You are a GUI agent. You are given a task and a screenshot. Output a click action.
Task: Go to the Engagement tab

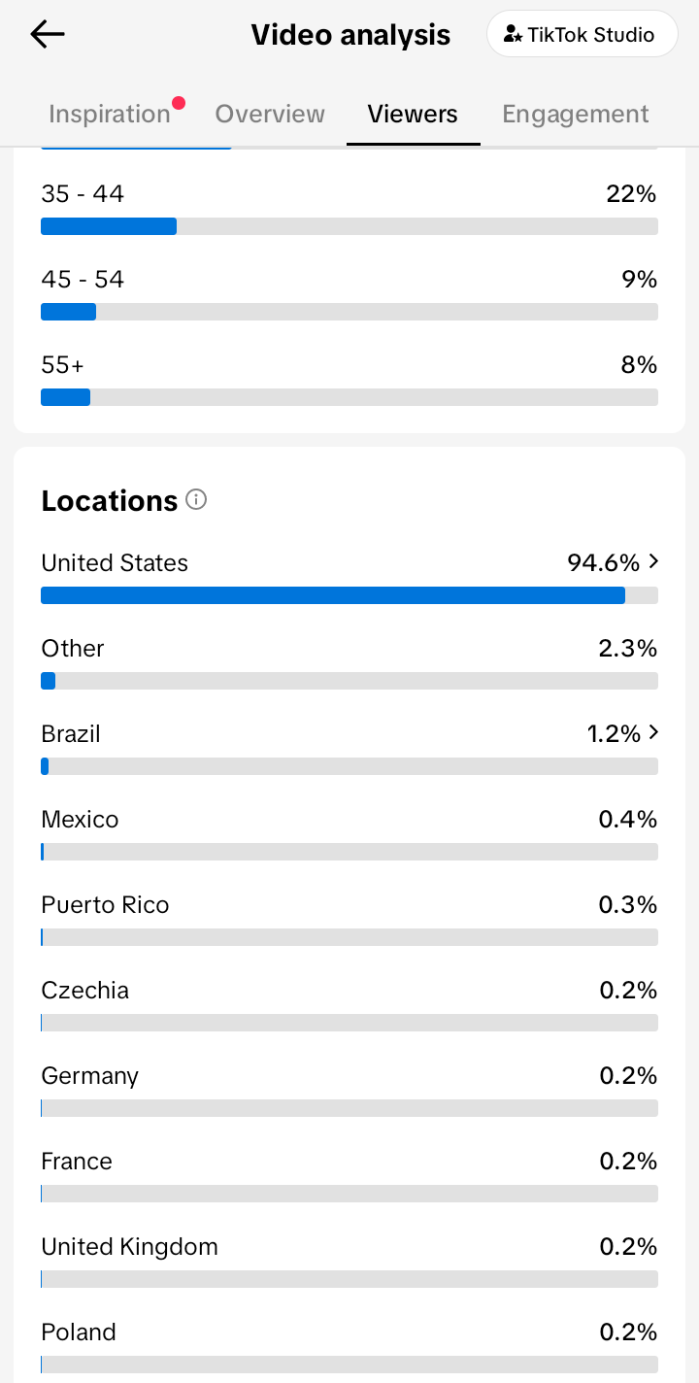click(x=575, y=115)
